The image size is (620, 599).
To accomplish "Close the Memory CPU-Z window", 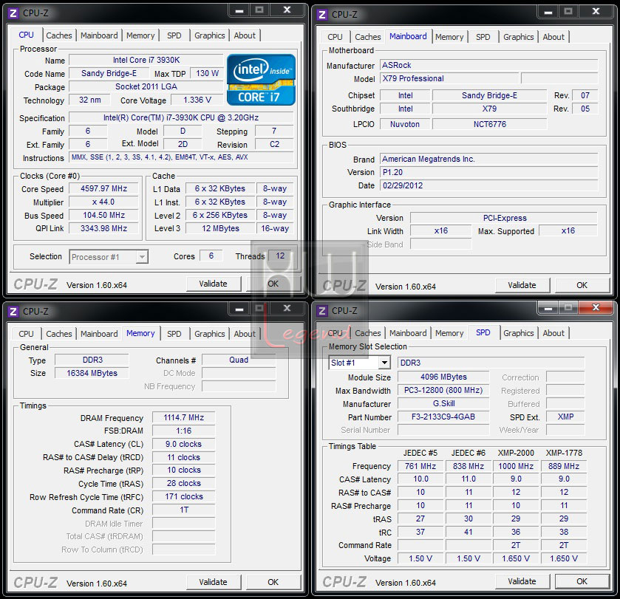I will click(x=287, y=308).
